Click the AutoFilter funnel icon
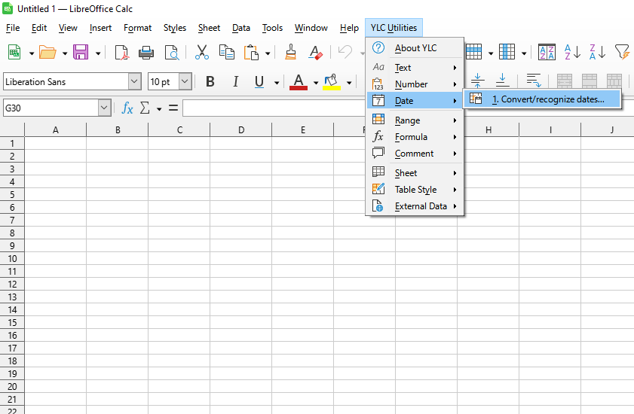 pos(621,52)
